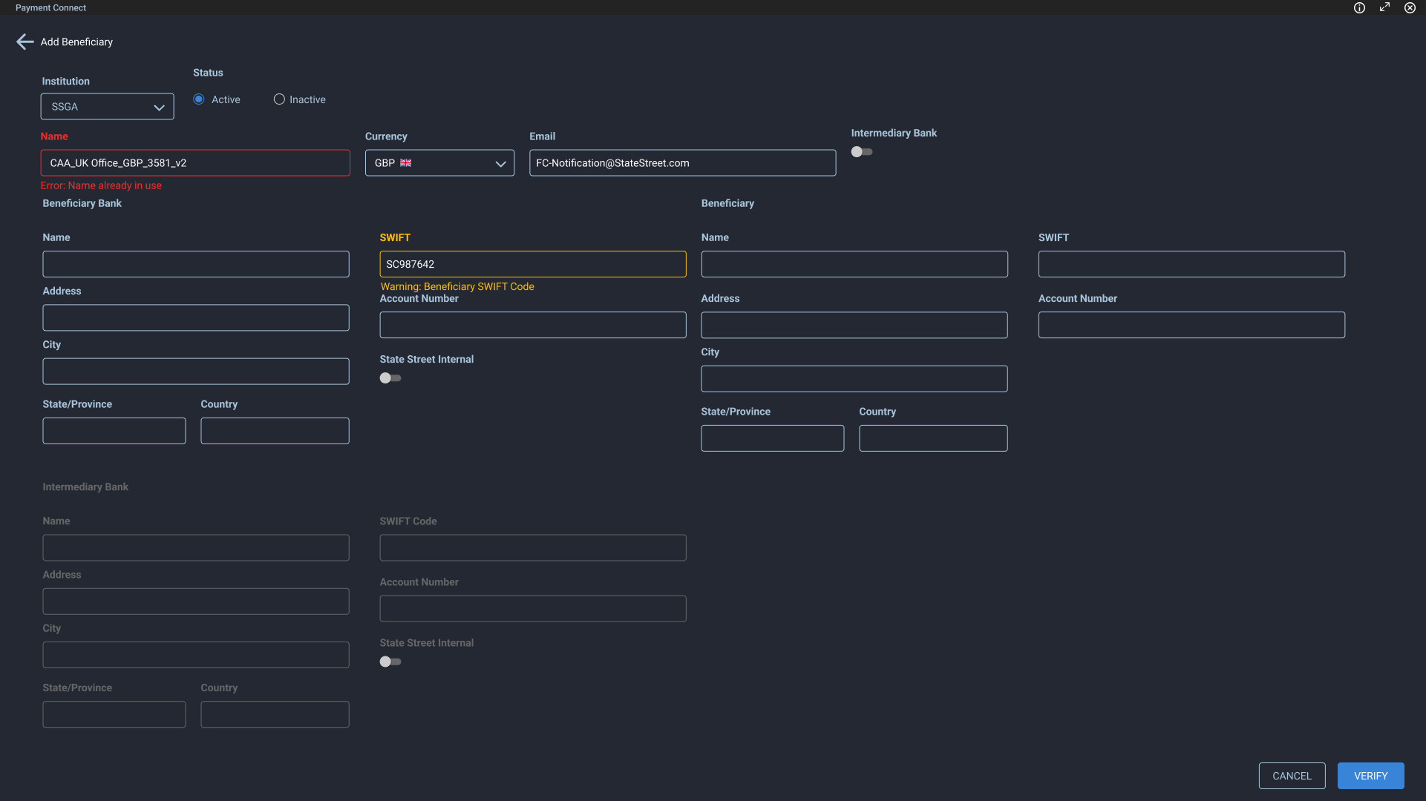Open the info icon in title bar
The image size is (1426, 801).
click(x=1359, y=7)
